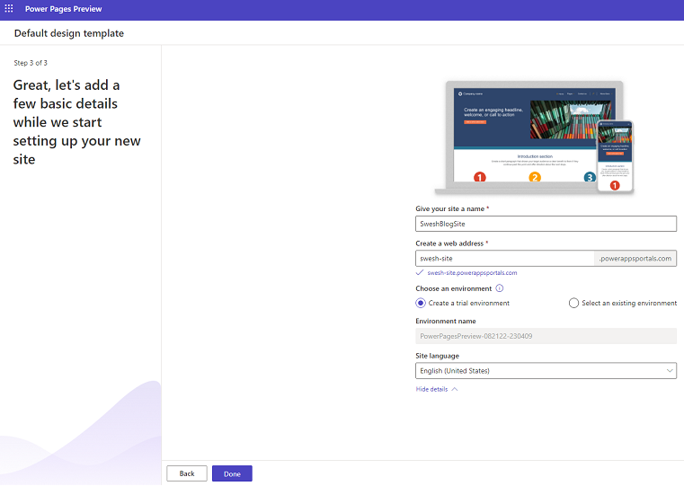This screenshot has height=486, width=684.
Task: Click the Done button
Action: (232, 473)
